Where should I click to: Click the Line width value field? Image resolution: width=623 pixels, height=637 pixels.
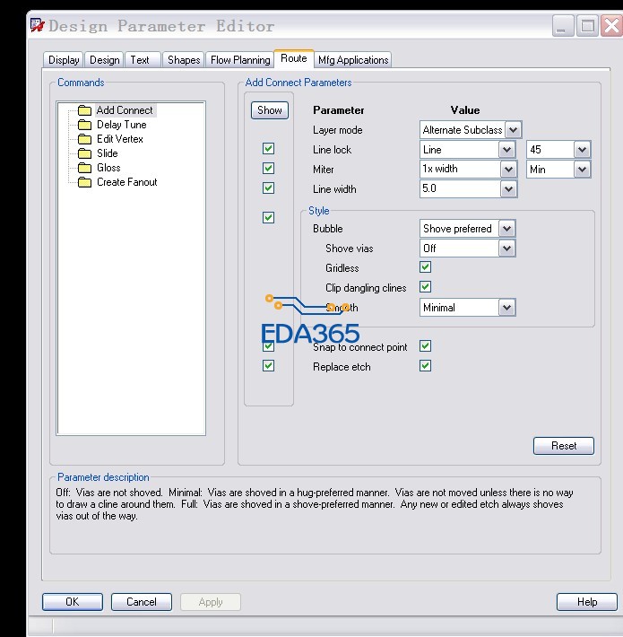(460, 189)
